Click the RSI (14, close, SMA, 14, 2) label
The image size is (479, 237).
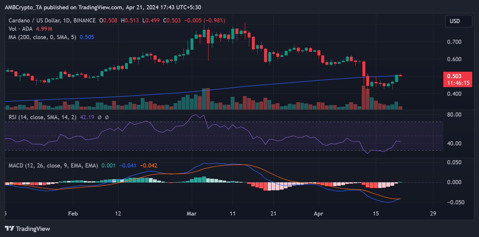[42, 117]
